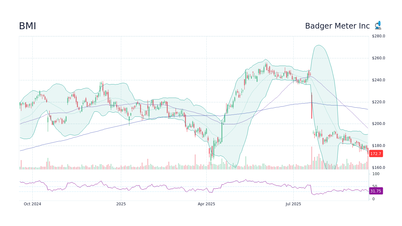
Task: Select the purple RSI line in lower pane
Action: coord(188,187)
